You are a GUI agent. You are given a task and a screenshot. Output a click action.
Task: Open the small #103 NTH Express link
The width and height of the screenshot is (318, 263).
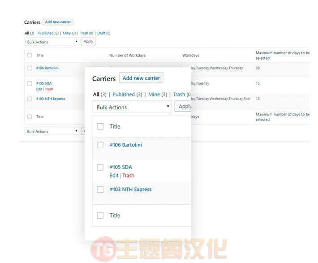(x=51, y=99)
